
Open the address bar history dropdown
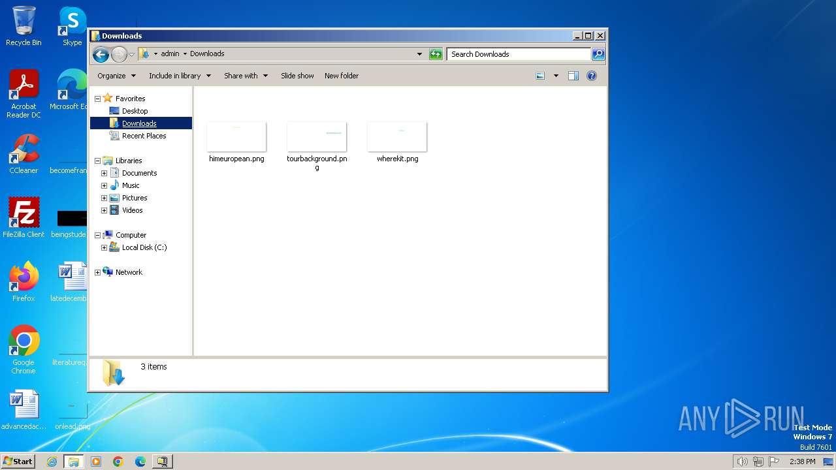[419, 54]
